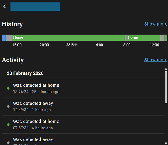The image size is (168, 145).
Task: Click the gray dot beside 12:49:34 entry
Action: pos(8,106)
